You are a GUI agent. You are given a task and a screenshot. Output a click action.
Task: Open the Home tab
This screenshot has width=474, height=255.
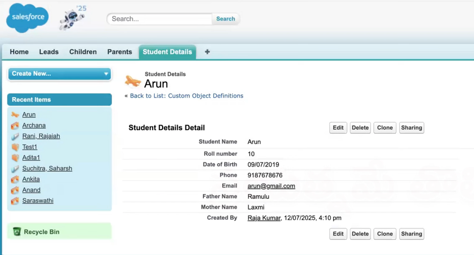point(19,52)
